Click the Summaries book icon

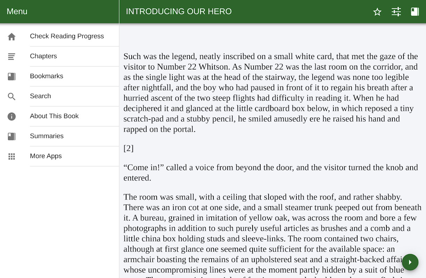(x=12, y=136)
